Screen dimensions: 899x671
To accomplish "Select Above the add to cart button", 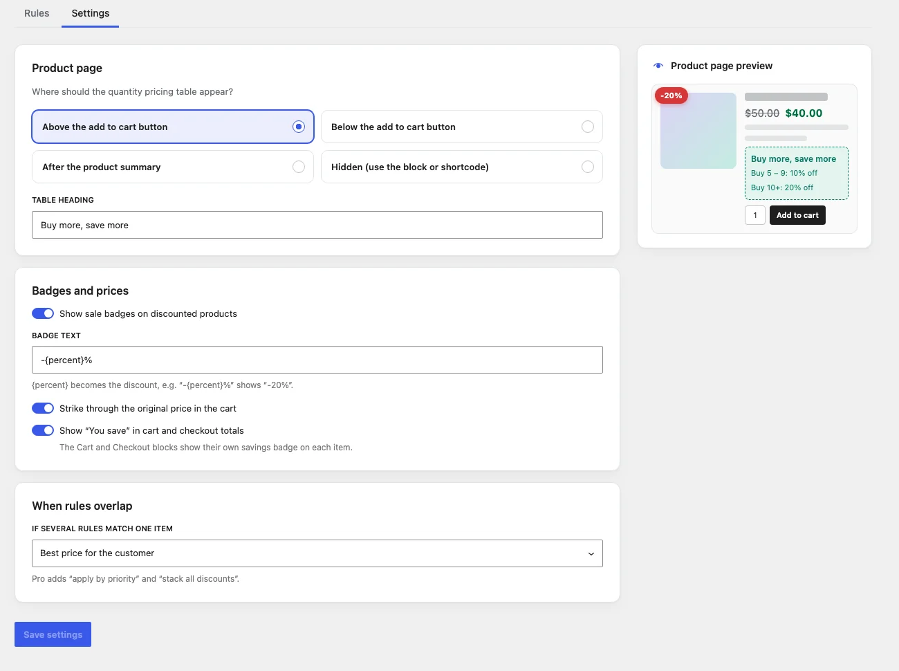I will [x=173, y=127].
